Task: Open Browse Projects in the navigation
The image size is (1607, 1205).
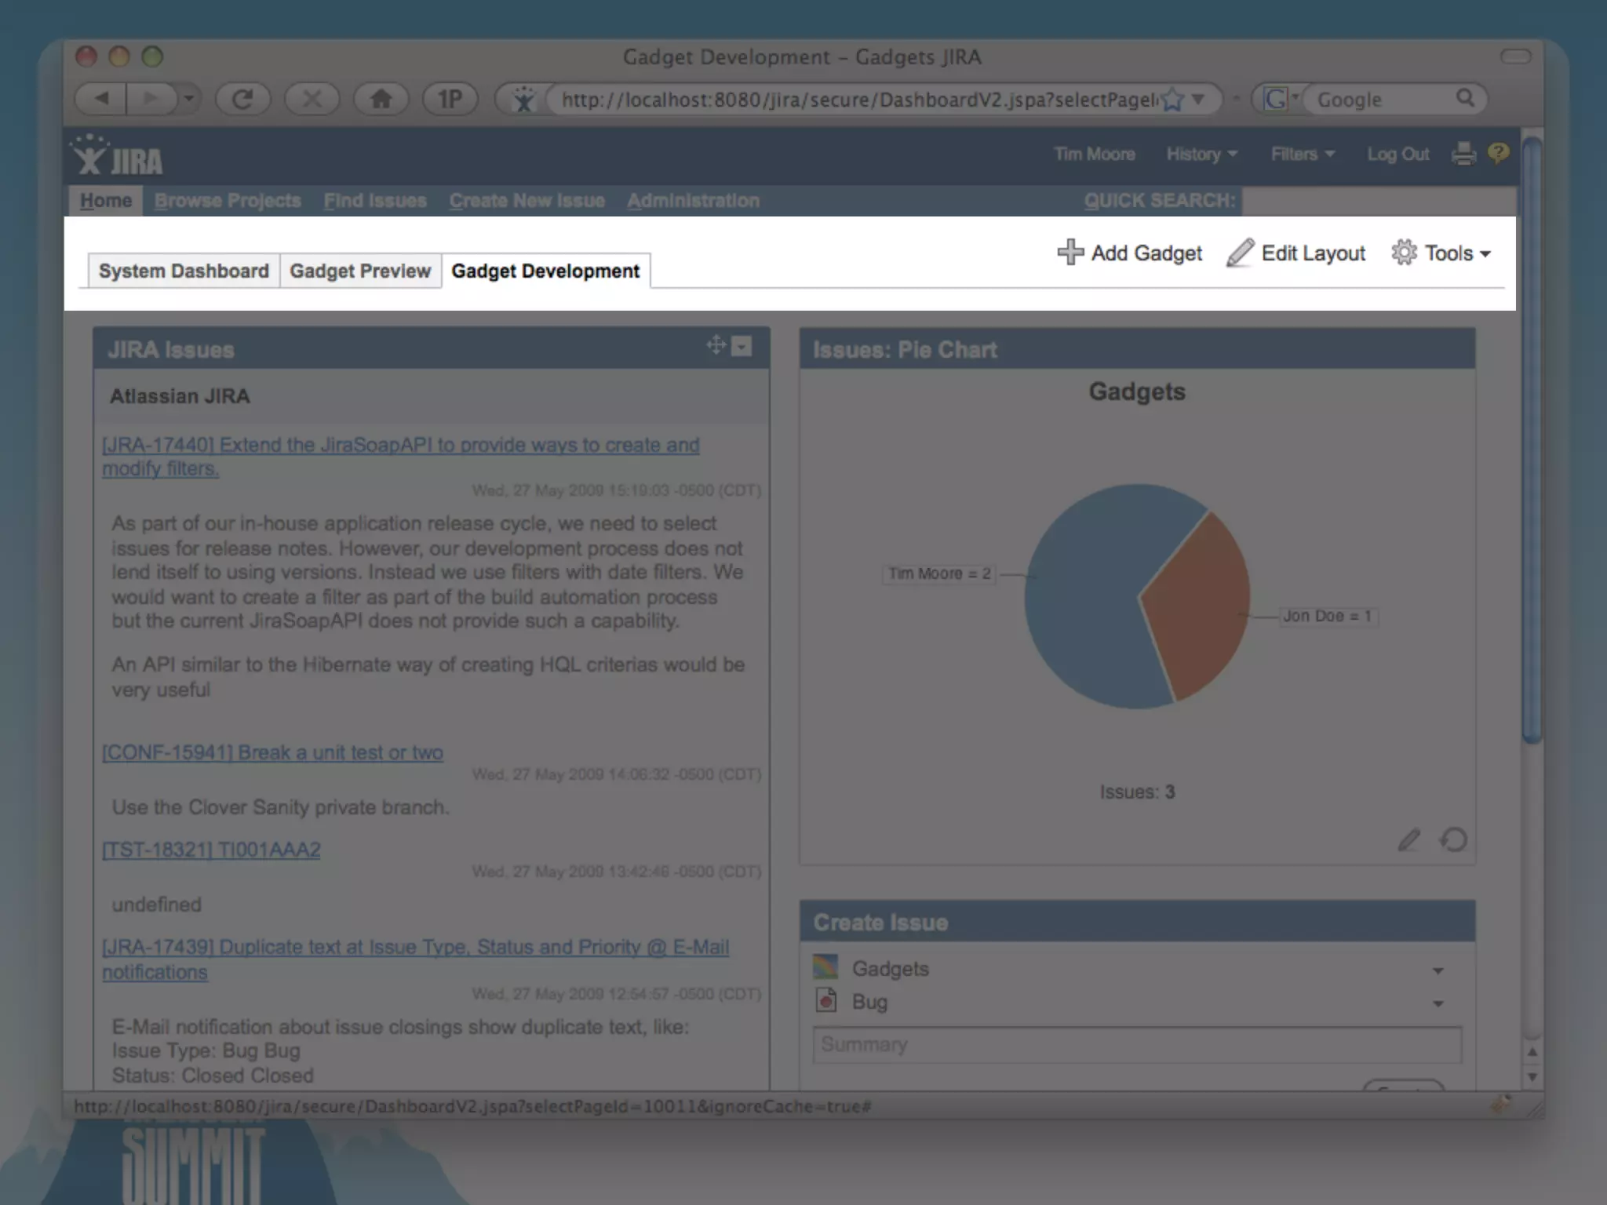Action: [228, 201]
